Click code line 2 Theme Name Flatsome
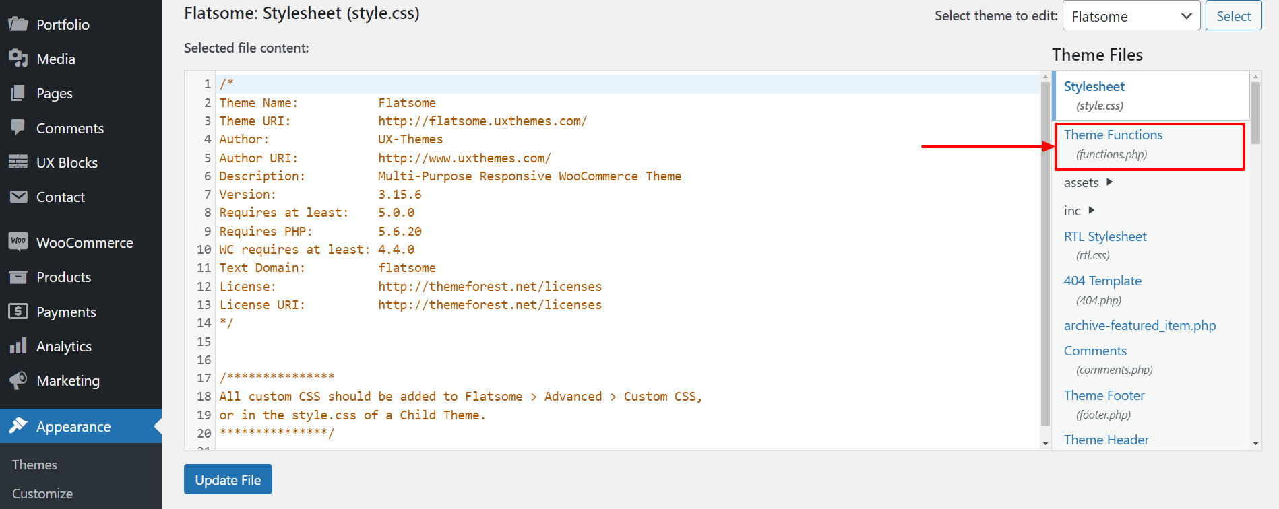Viewport: 1279px width, 509px height. (x=327, y=102)
